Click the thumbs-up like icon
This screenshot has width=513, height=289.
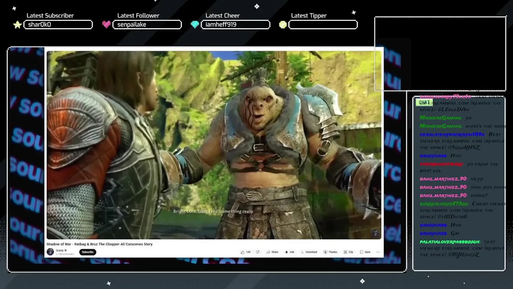(242, 252)
